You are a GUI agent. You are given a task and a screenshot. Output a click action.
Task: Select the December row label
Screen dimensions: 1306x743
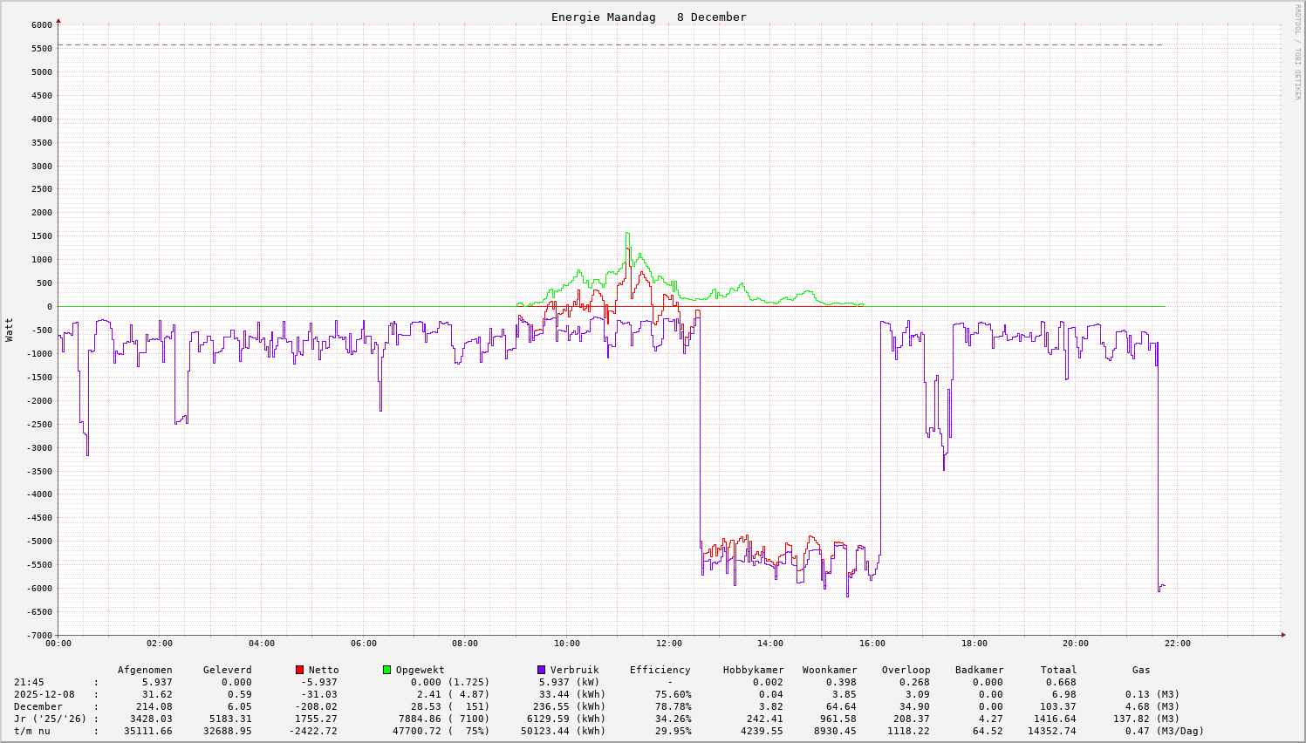coord(38,706)
